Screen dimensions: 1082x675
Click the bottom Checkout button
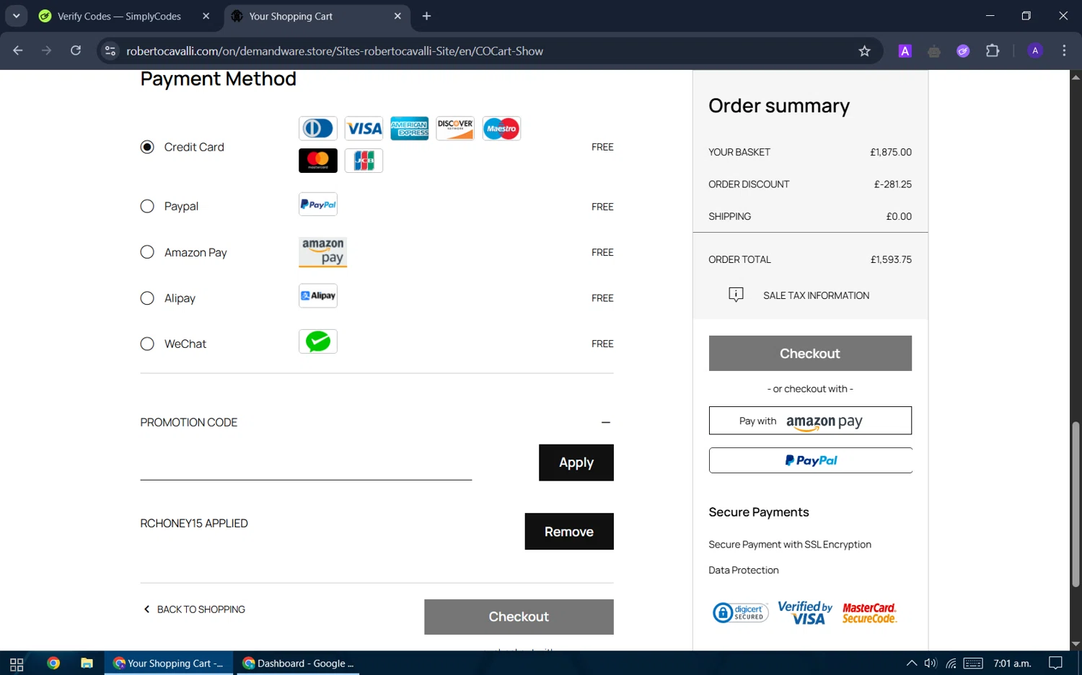tap(519, 617)
